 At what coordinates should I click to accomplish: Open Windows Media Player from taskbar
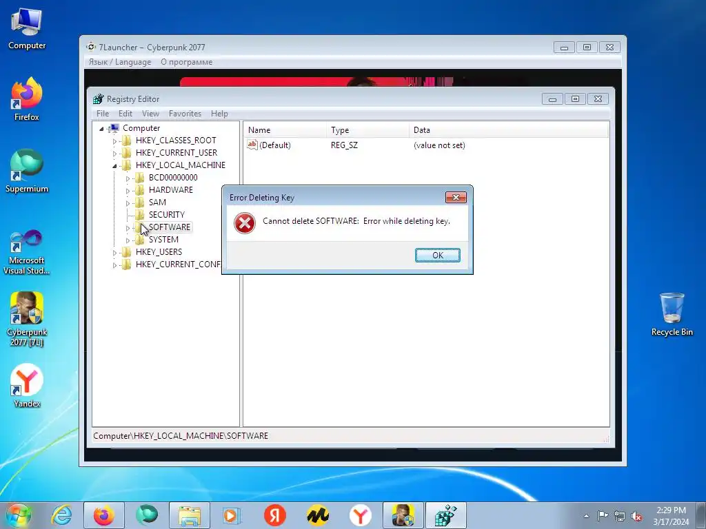232,515
